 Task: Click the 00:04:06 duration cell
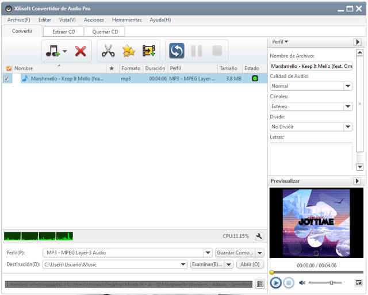158,79
